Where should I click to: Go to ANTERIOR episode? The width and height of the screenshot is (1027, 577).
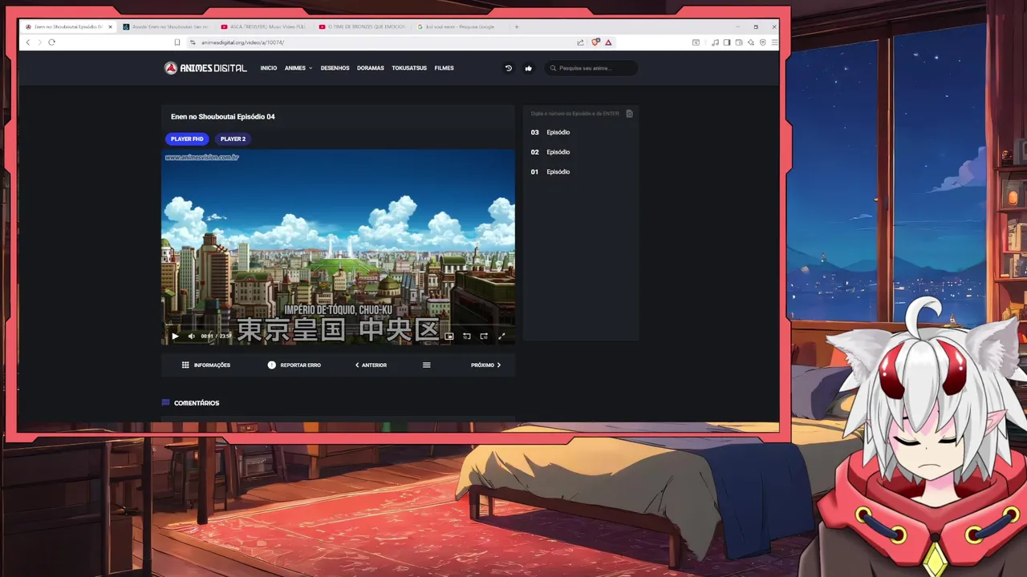371,365
